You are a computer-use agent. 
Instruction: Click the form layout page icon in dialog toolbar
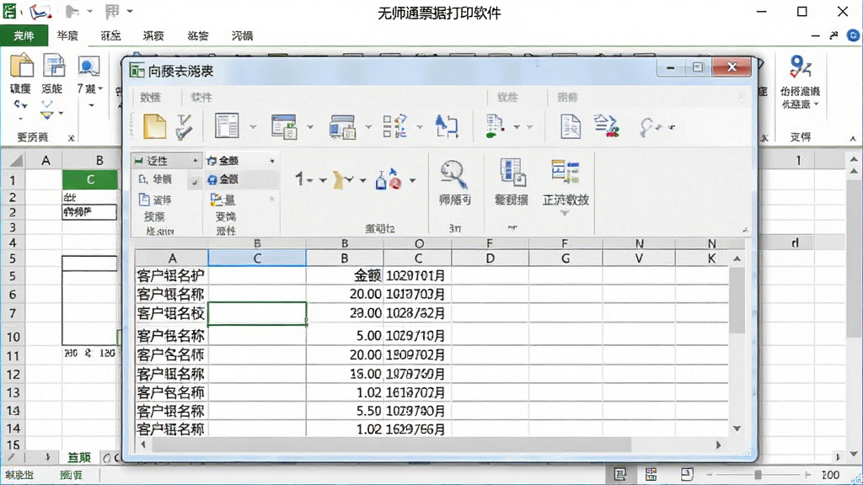click(227, 126)
